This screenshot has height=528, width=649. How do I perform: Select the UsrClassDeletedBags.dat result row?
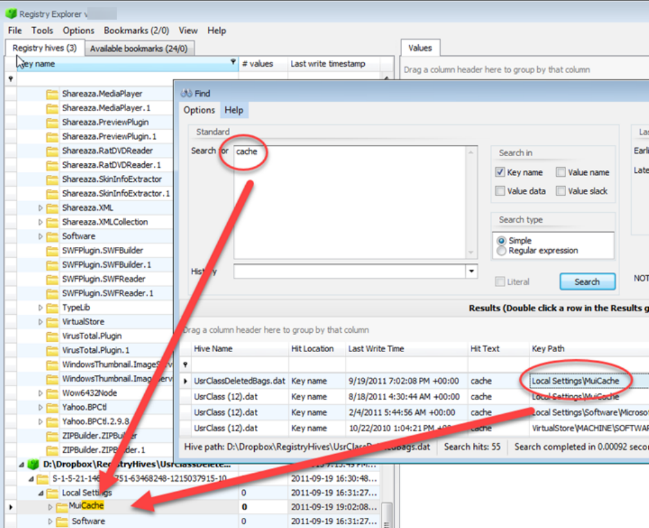[x=414, y=381]
